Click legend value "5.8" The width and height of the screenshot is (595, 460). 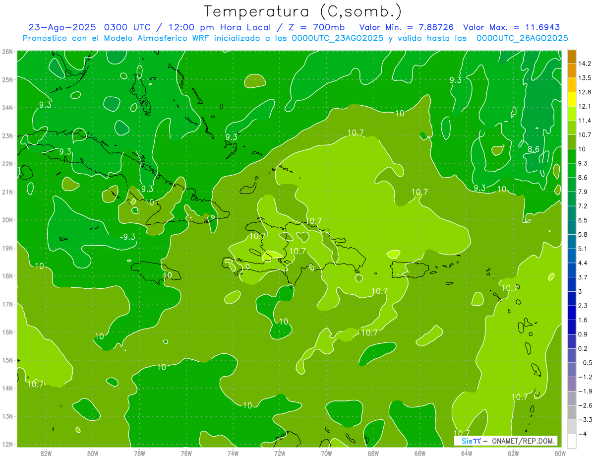[x=583, y=234]
